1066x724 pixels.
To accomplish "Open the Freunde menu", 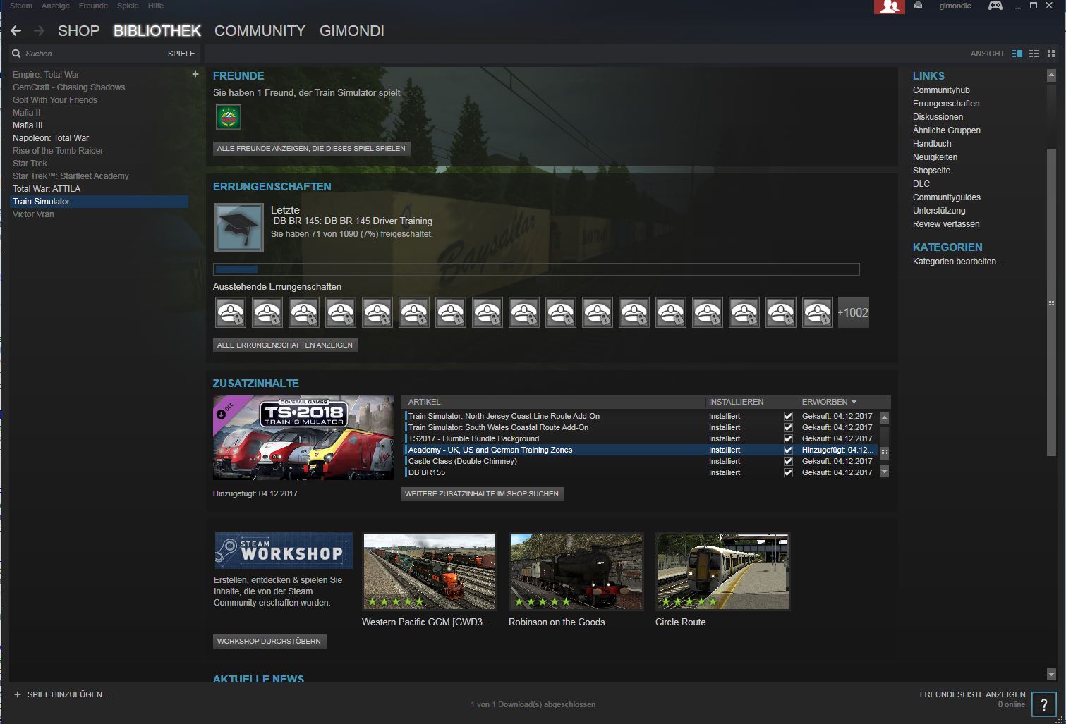I will [93, 6].
